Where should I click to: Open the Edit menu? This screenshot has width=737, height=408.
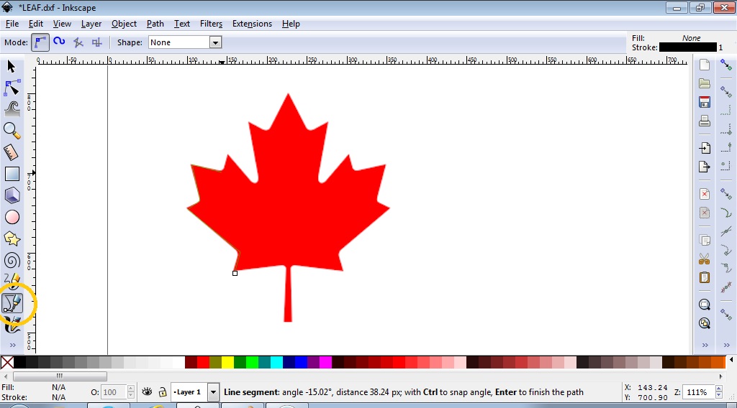pos(36,24)
